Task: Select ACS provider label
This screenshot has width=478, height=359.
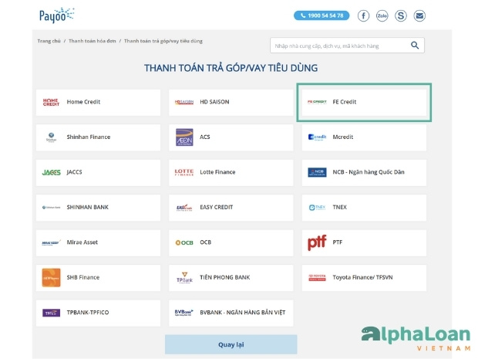Action: pyautogui.click(x=205, y=137)
